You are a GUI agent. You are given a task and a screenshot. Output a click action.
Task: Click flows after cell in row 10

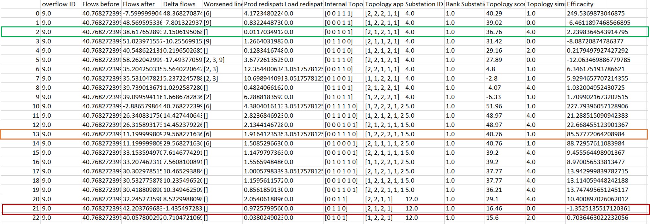pyautogui.click(x=142, y=106)
